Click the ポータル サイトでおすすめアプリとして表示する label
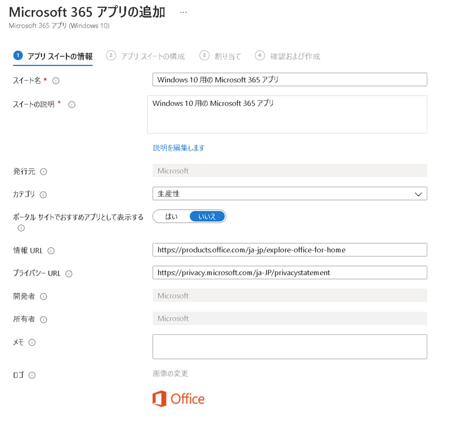Image resolution: width=454 pixels, height=431 pixels. point(78,217)
